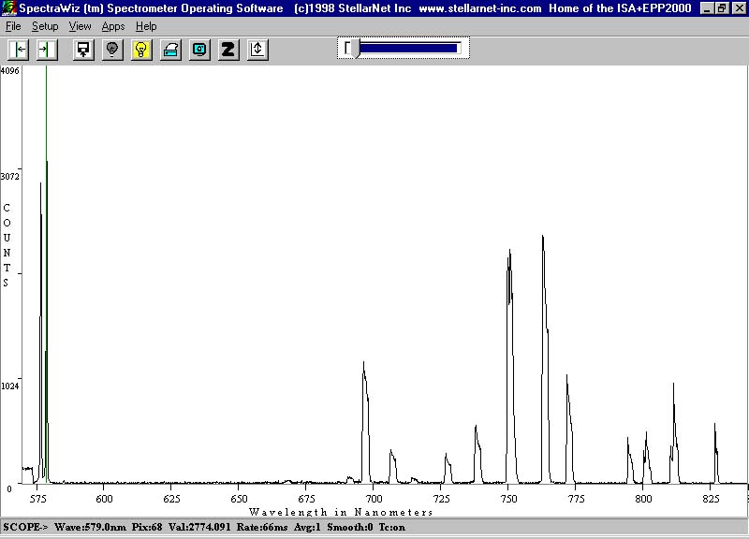Screen dimensions: 749x539
Task: Click the "Avg:1" status bar entry
Action: click(x=307, y=527)
